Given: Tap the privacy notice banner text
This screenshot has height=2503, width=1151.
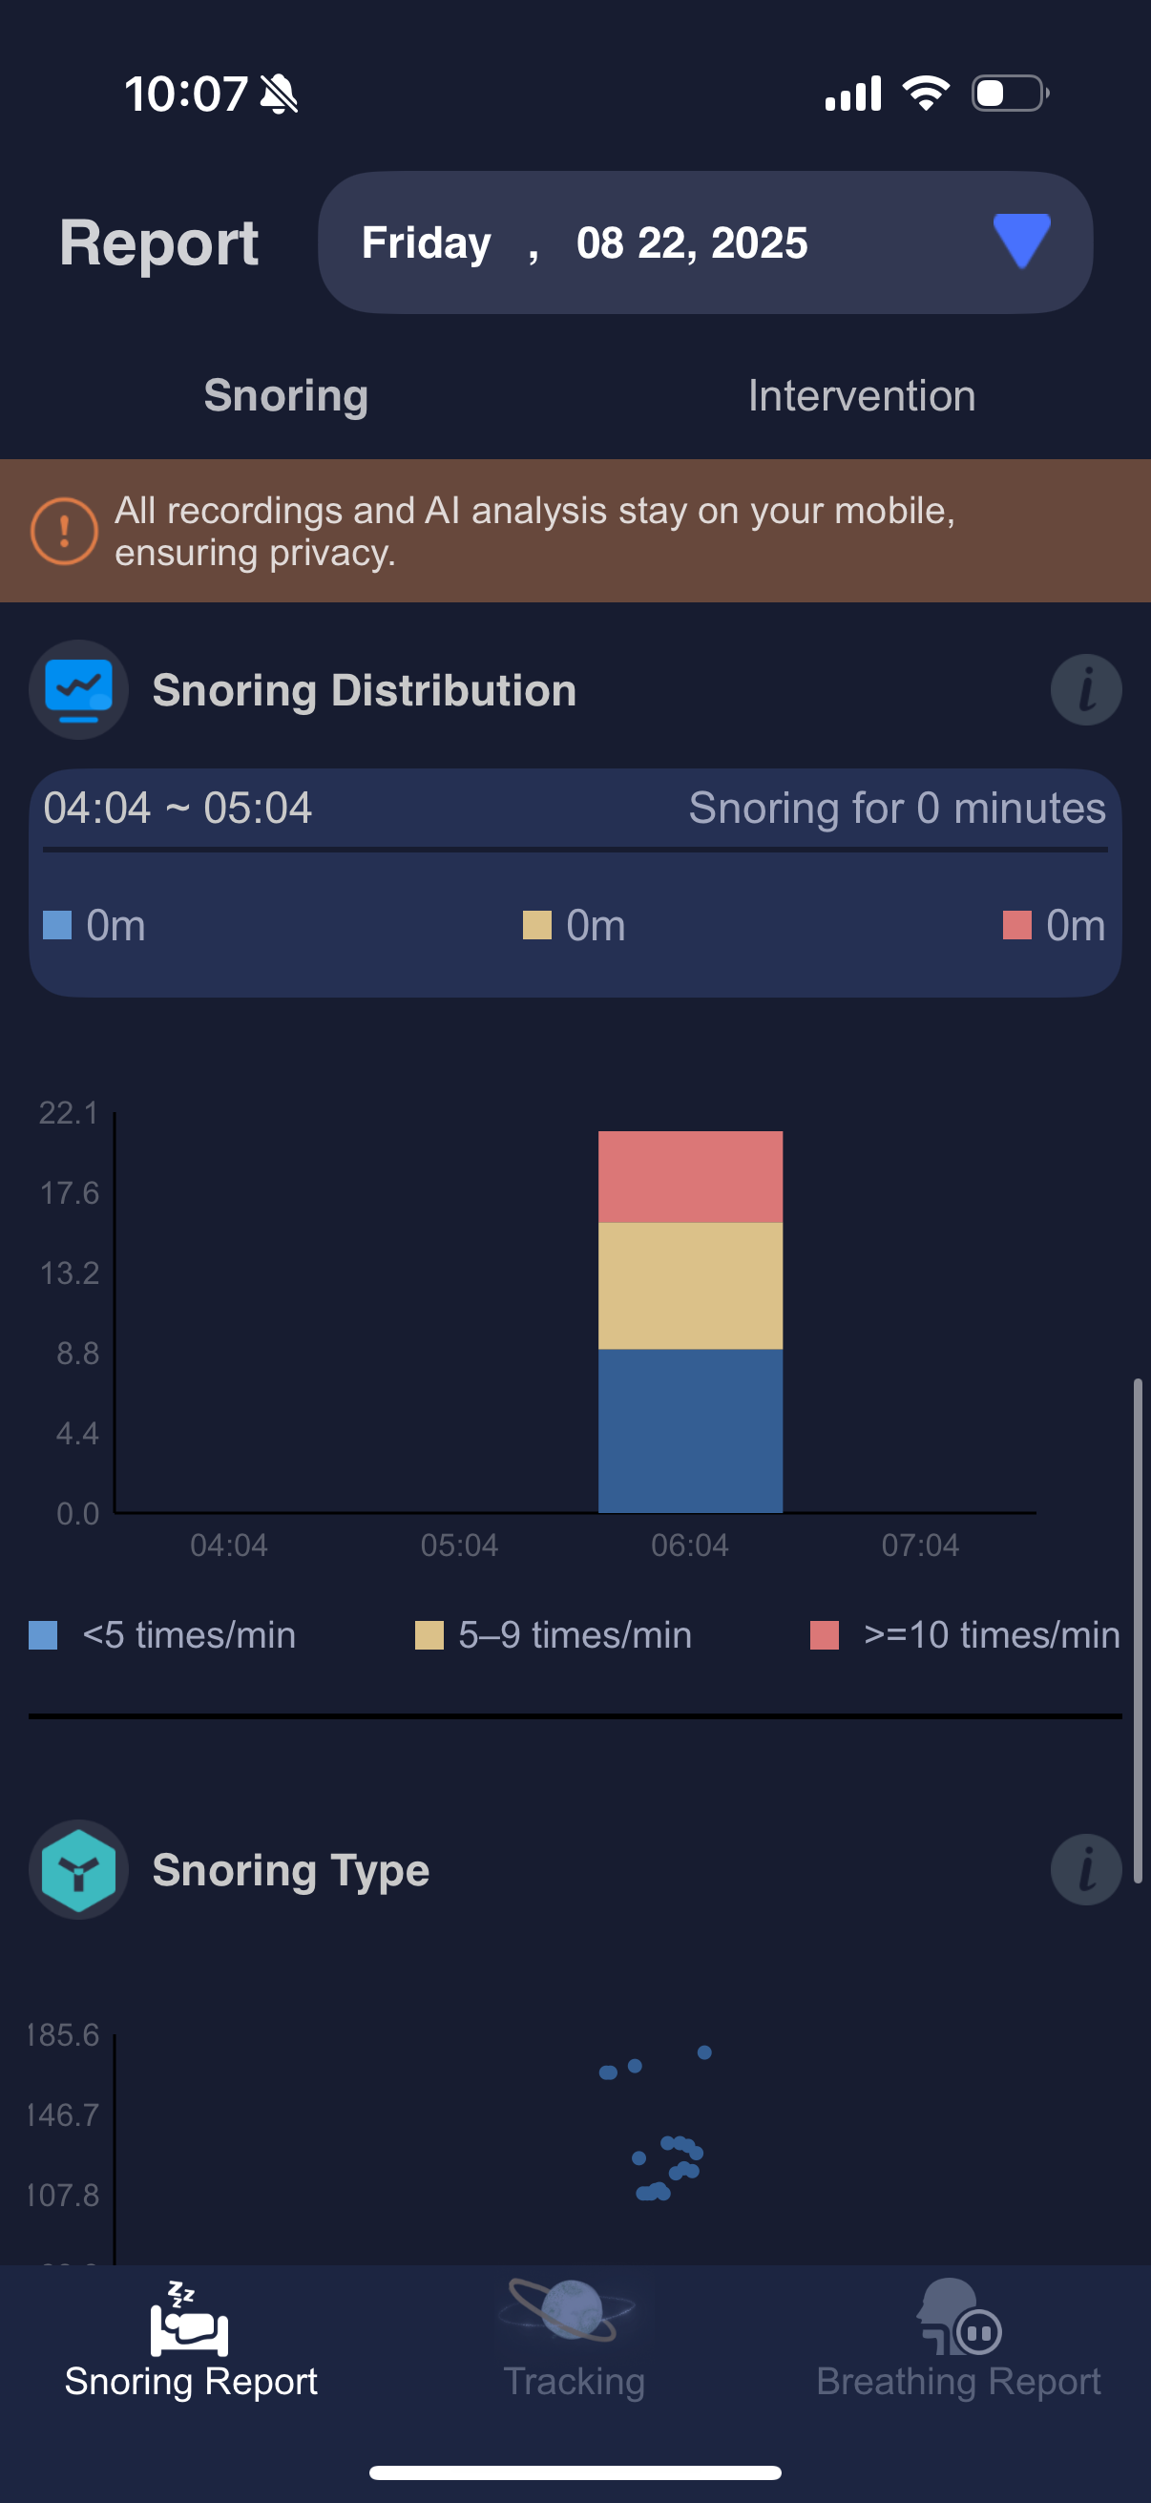Looking at the screenshot, I should tap(534, 531).
